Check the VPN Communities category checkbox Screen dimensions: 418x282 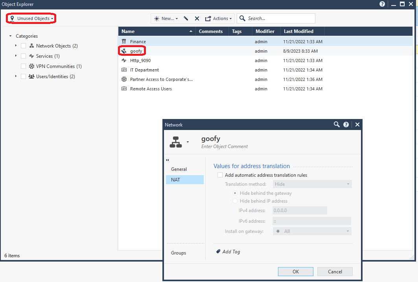(24, 66)
